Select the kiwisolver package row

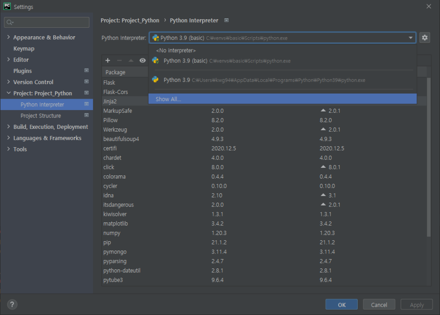point(264,214)
